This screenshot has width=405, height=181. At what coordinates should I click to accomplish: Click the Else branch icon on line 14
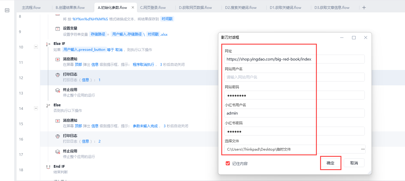(49, 105)
